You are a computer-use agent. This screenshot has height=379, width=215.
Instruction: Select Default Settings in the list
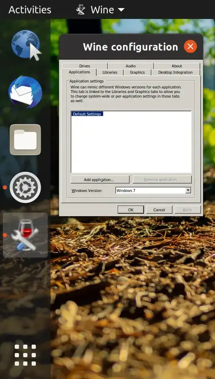click(87, 114)
